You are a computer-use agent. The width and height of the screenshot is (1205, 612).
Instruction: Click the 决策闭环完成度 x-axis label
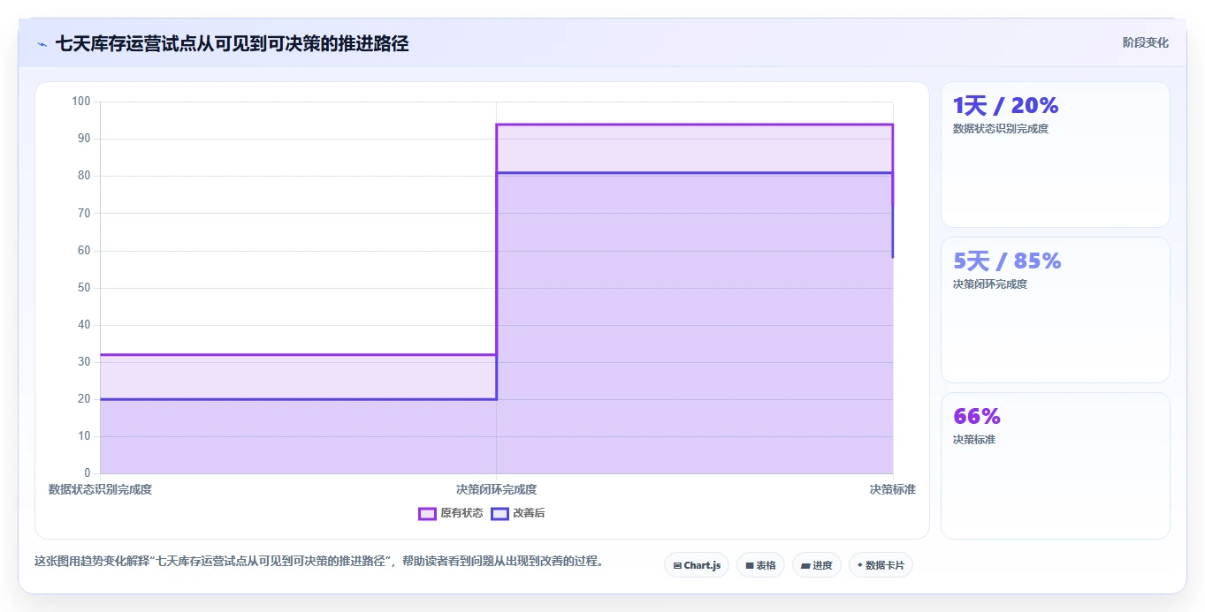click(x=496, y=489)
